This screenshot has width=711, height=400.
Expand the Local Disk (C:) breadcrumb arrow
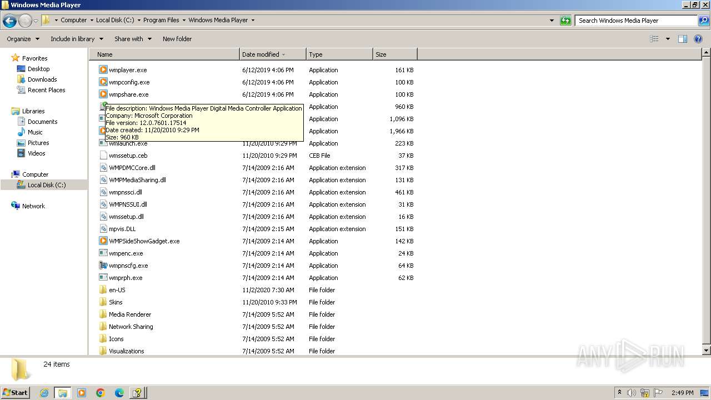[139, 20]
